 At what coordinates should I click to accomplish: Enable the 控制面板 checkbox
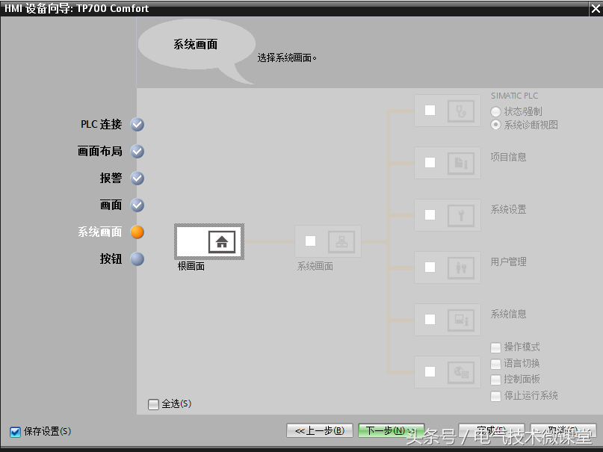tap(495, 380)
